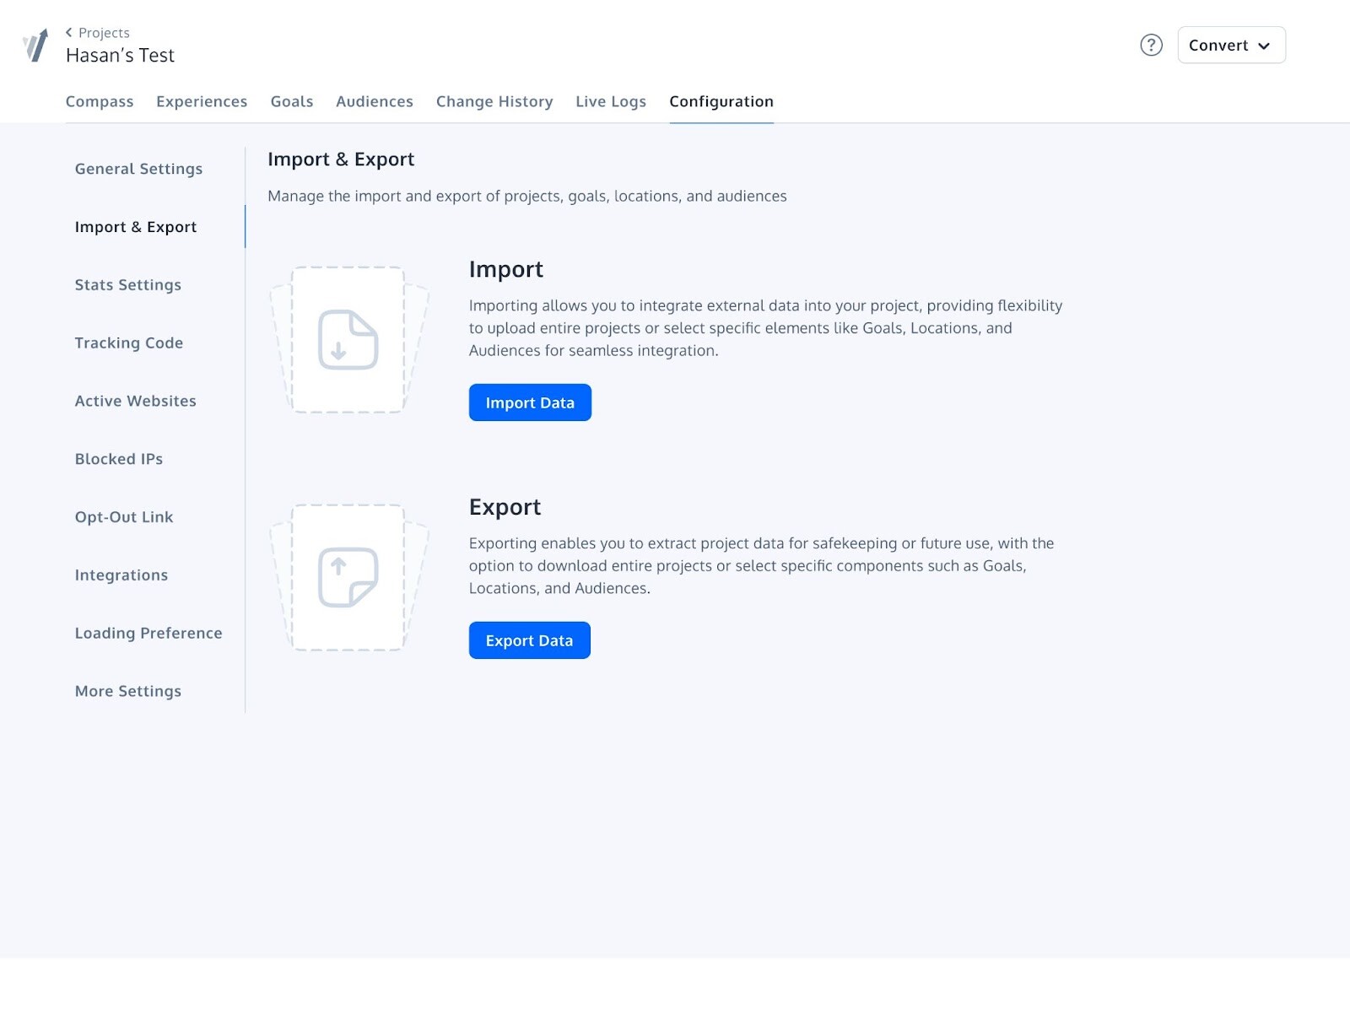Viewport: 1350px width, 1009px height.
Task: Click the Import Data button
Action: coord(530,402)
